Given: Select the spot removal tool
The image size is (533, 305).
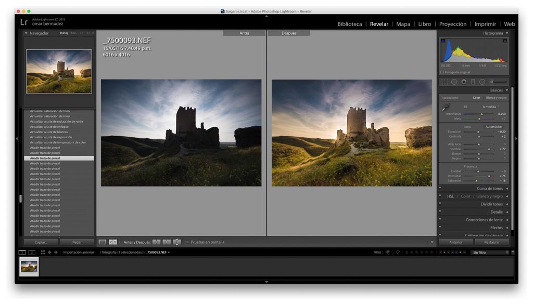Looking at the screenshot, I should click(x=454, y=82).
